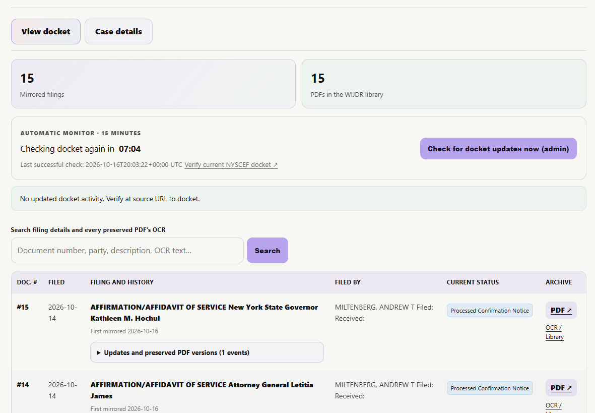Open the Case details tab
595x413 pixels.
[118, 32]
